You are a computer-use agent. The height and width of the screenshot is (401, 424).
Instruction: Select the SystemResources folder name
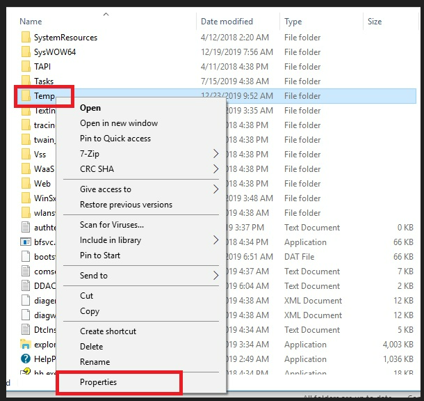(66, 38)
